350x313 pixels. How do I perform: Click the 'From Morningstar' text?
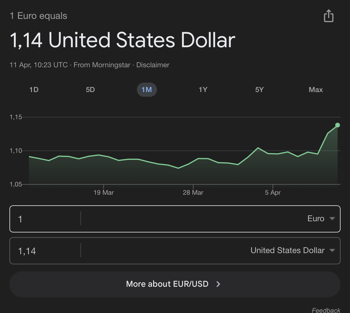(x=102, y=65)
